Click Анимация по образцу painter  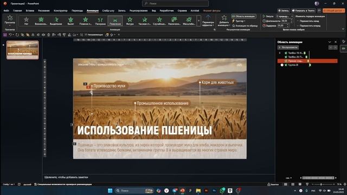coord(245,25)
